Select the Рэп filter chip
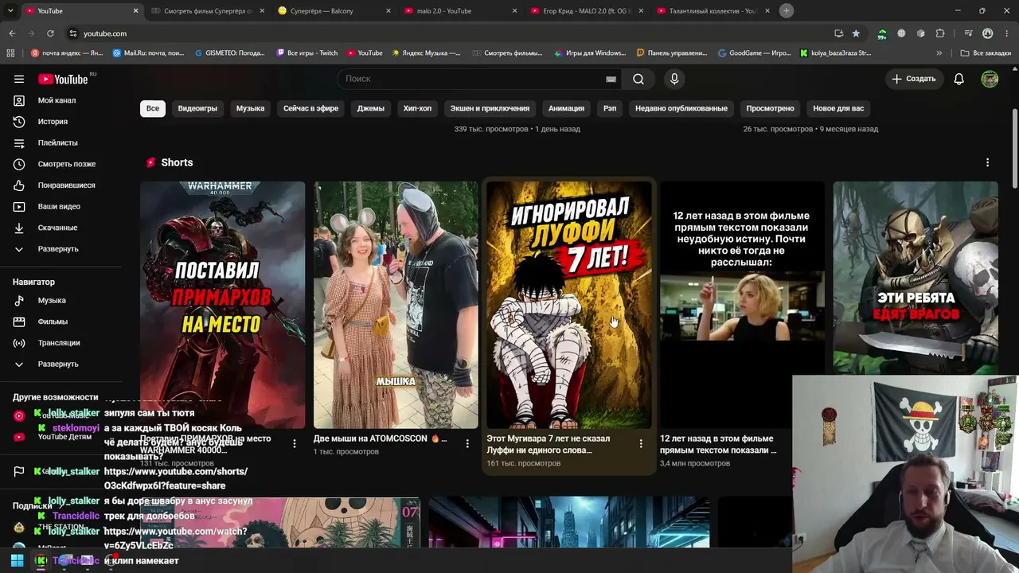 click(x=610, y=108)
